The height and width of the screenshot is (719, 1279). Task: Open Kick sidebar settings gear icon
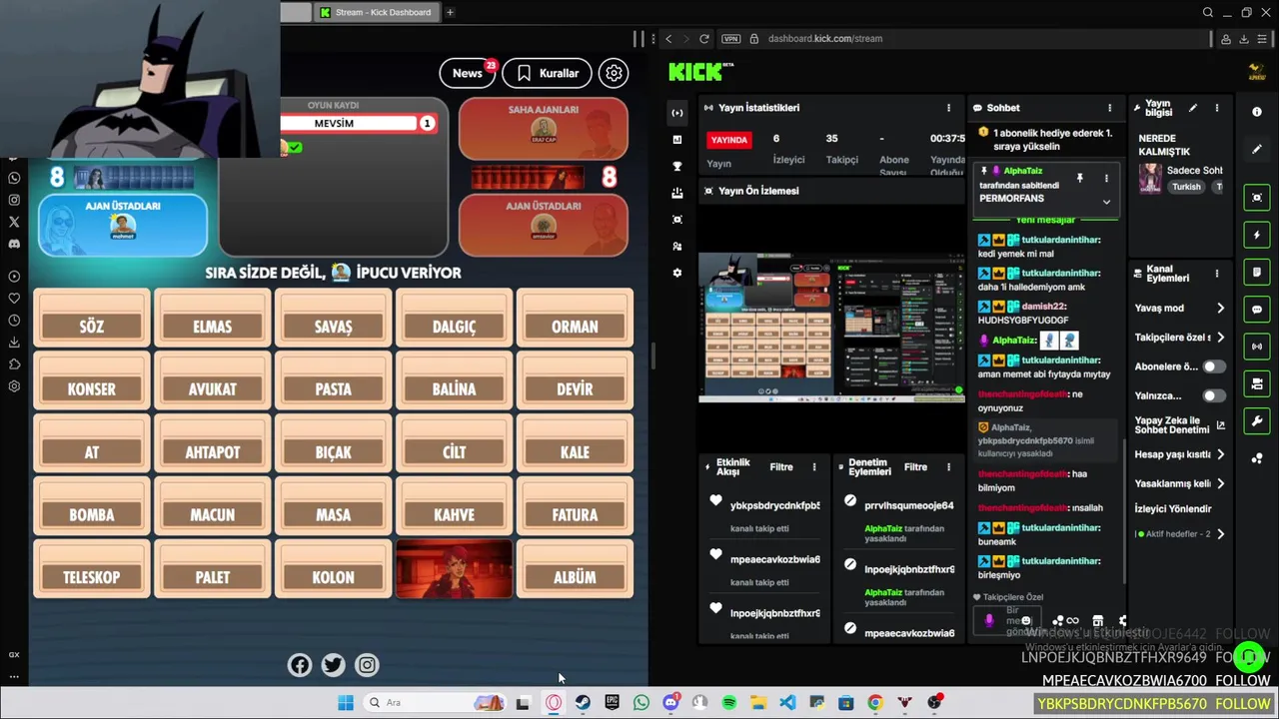677,273
